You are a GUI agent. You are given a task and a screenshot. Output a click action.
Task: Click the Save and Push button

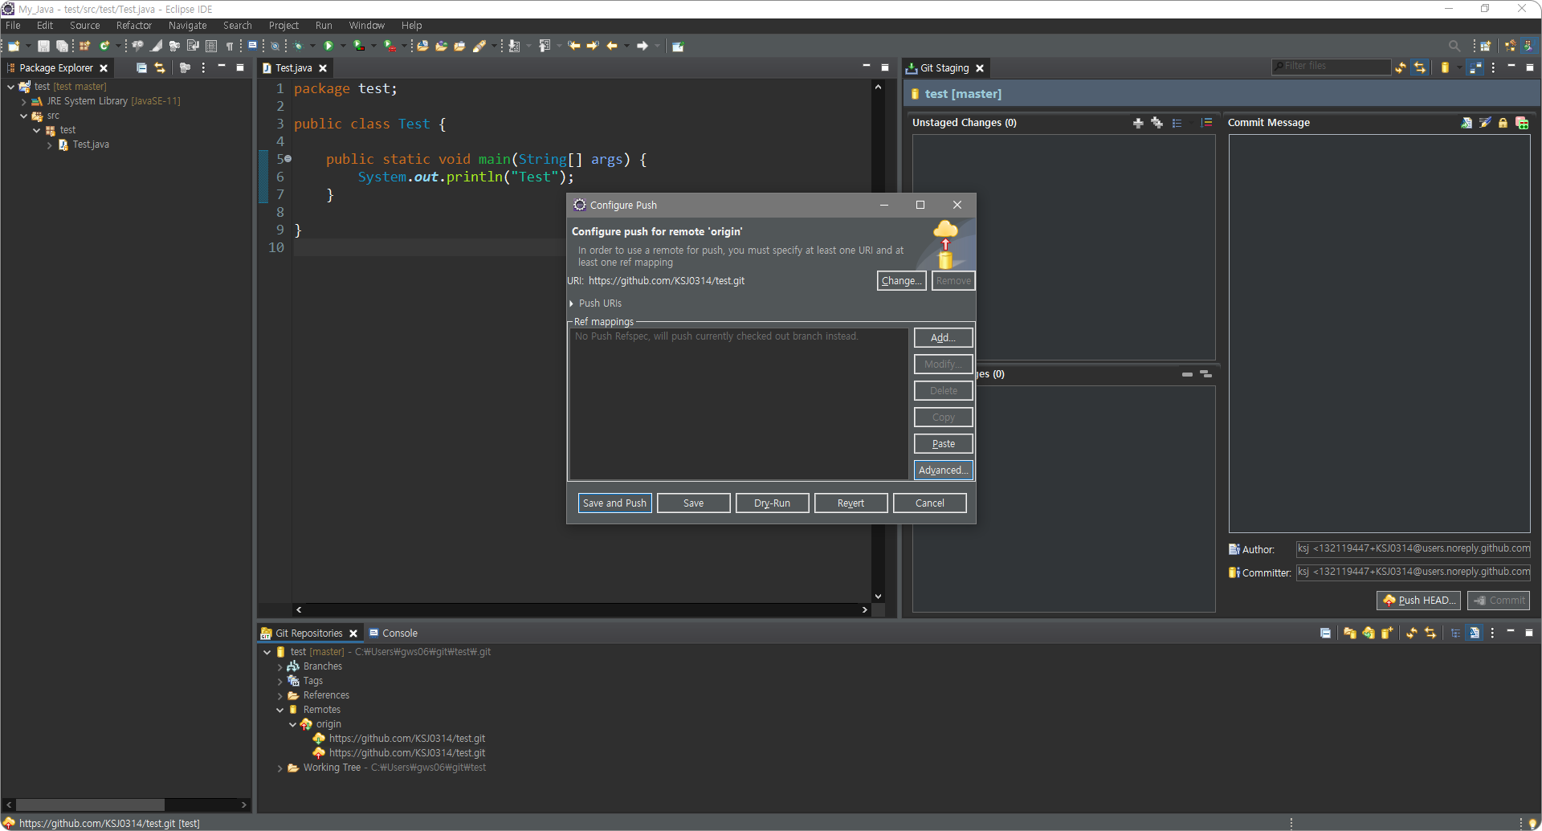[x=614, y=503]
